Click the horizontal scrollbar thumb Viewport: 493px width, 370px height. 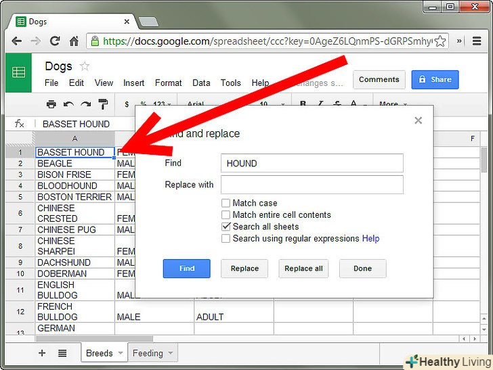coord(94,339)
